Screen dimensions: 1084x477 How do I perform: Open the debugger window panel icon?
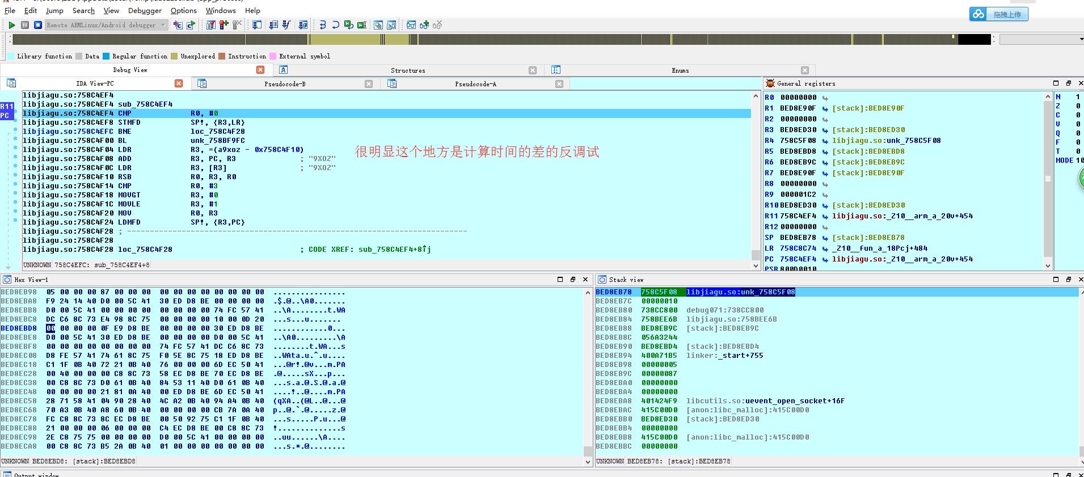[x=257, y=25]
